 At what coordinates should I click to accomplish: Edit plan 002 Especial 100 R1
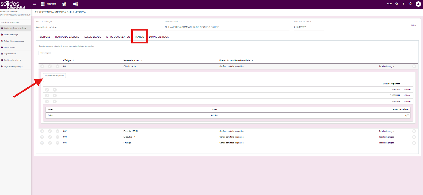point(50,131)
